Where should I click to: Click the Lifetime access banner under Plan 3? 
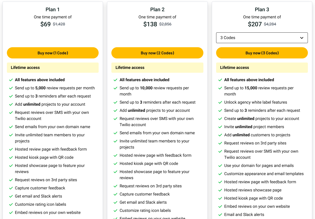262,68
